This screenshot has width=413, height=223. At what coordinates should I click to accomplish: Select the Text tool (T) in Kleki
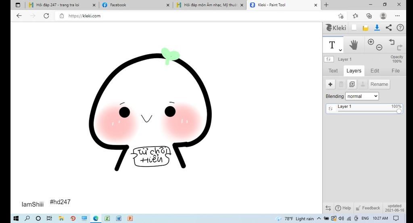point(332,45)
